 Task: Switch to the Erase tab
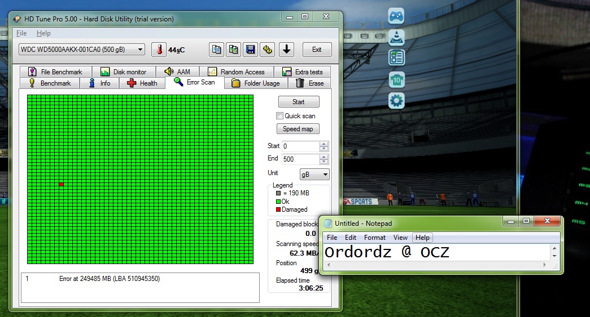[309, 83]
